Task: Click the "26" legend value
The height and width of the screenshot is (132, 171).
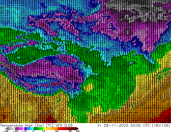Action: 57,131
